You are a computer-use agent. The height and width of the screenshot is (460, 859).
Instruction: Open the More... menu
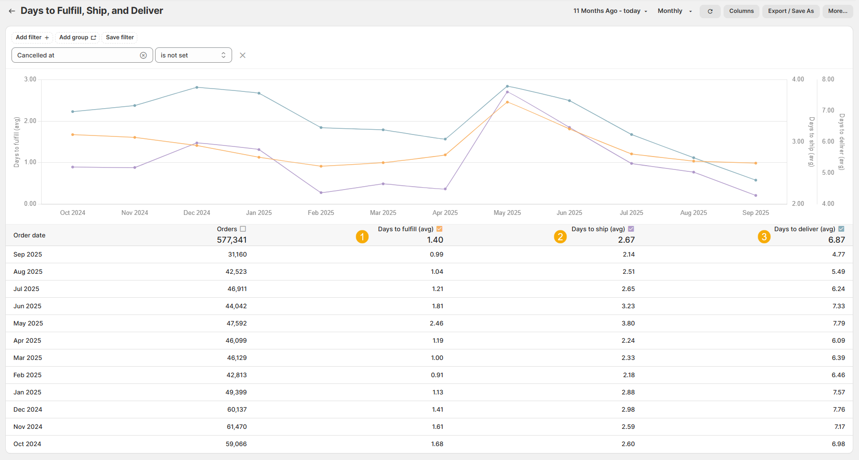point(837,11)
